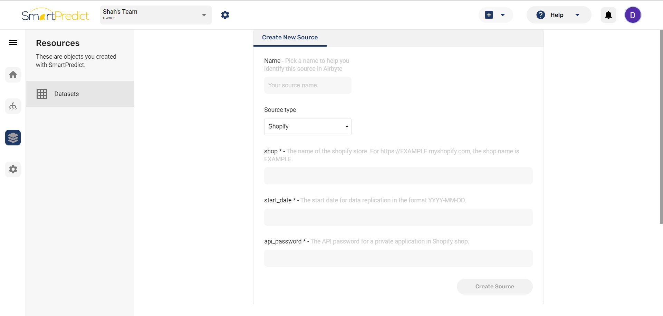The width and height of the screenshot is (663, 316).
Task: Click the Datasets grid icon
Action: [x=42, y=94]
